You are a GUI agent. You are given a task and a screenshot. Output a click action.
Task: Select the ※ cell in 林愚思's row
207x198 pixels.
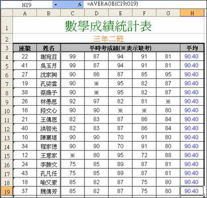(168, 101)
